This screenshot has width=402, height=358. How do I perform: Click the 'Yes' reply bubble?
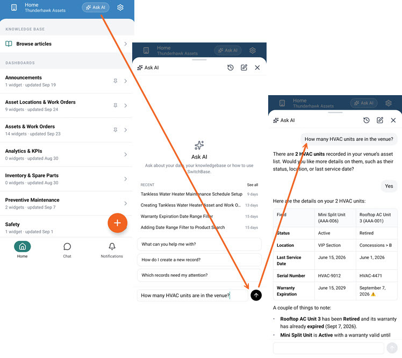pos(389,186)
